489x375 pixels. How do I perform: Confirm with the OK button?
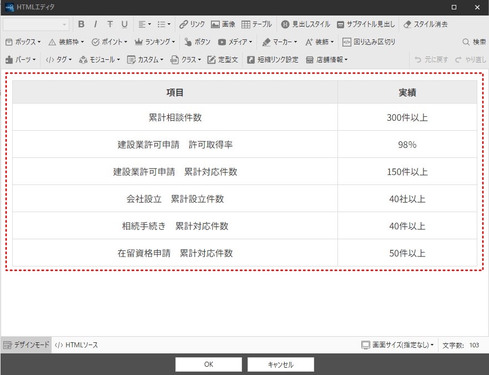209,364
